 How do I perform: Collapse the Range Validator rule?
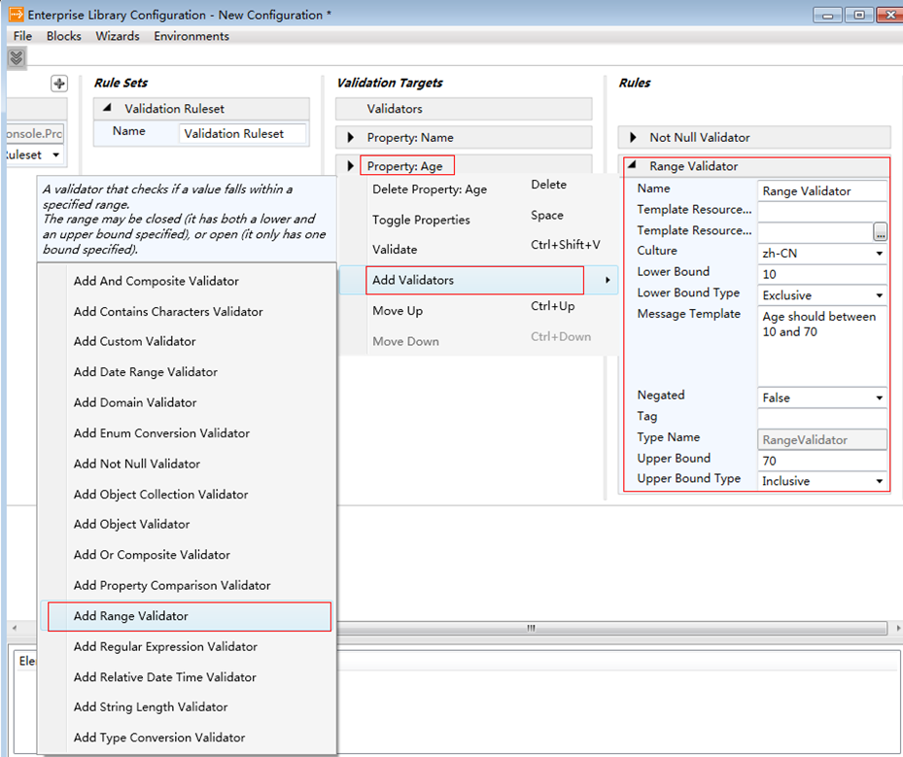[632, 164]
